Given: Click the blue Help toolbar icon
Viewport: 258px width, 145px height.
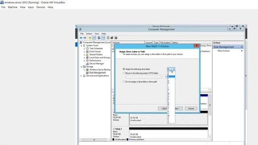Looking at the screenshot, I should click(x=99, y=38).
